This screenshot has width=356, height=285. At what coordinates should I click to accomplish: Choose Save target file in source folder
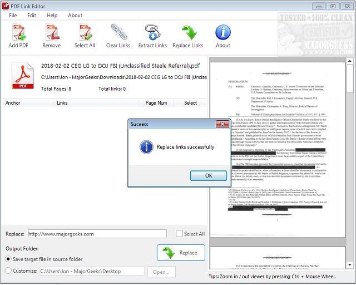point(8,259)
